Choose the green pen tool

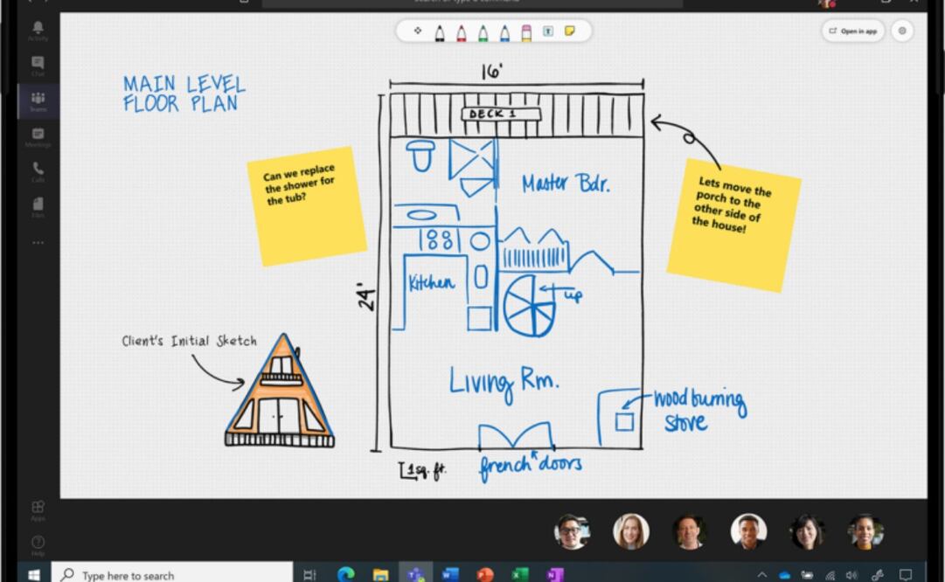pos(483,32)
